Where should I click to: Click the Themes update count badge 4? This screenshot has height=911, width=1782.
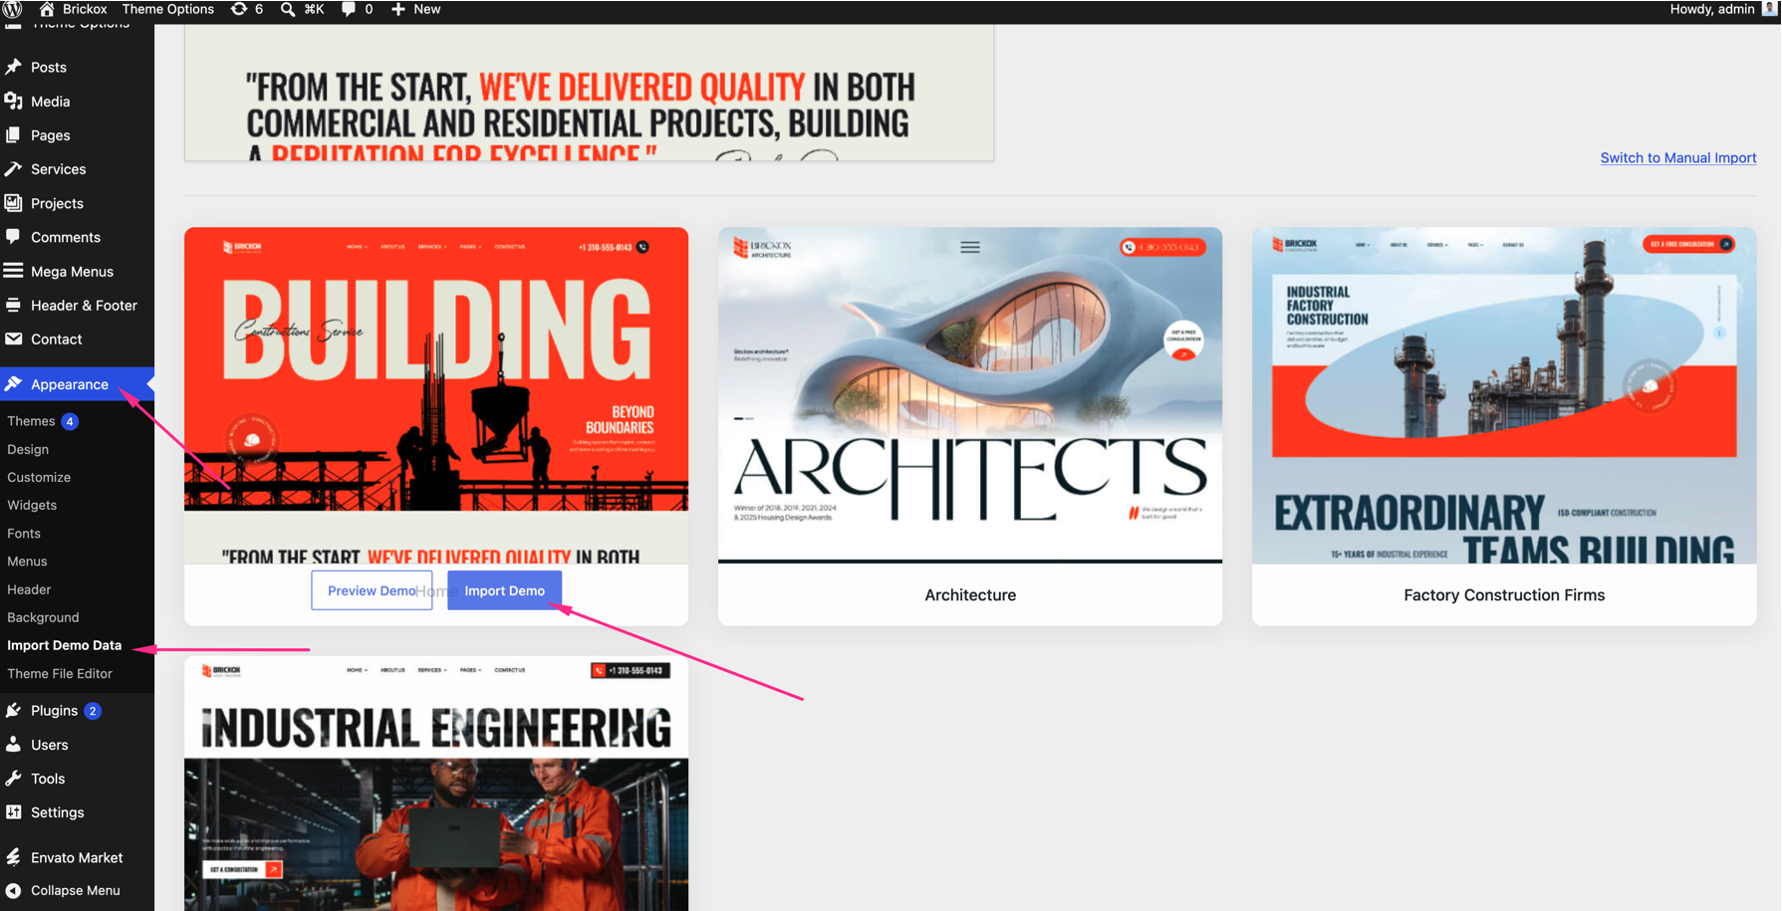70,421
